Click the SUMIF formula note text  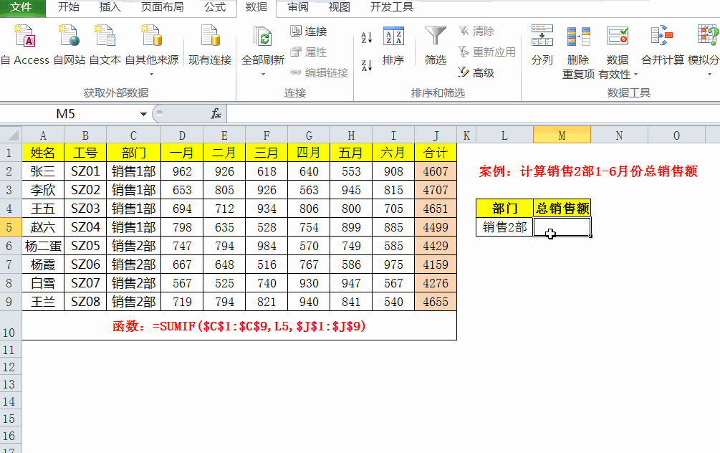click(x=239, y=326)
